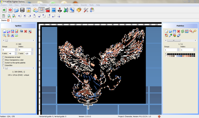Decrease the Y axis value with down arrow
This screenshot has width=199, height=118.
(32, 54)
